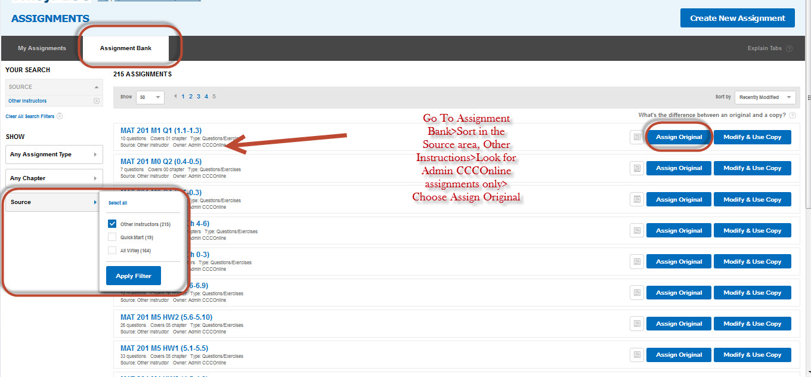Click the 215 ASSIGNMENTS heading text
This screenshot has width=811, height=377.
click(143, 75)
